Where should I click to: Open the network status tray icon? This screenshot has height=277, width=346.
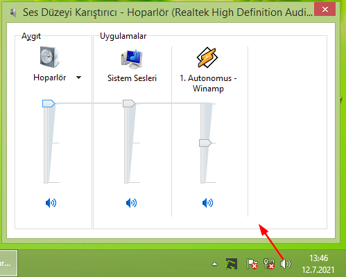(x=269, y=264)
